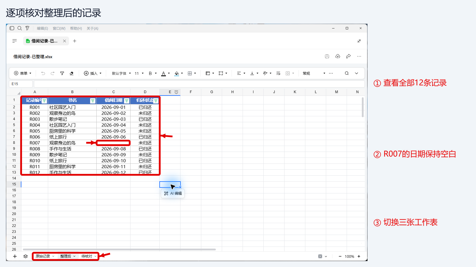Expand the toolbar with the chevron arrow
476x267 pixels.
point(356,73)
